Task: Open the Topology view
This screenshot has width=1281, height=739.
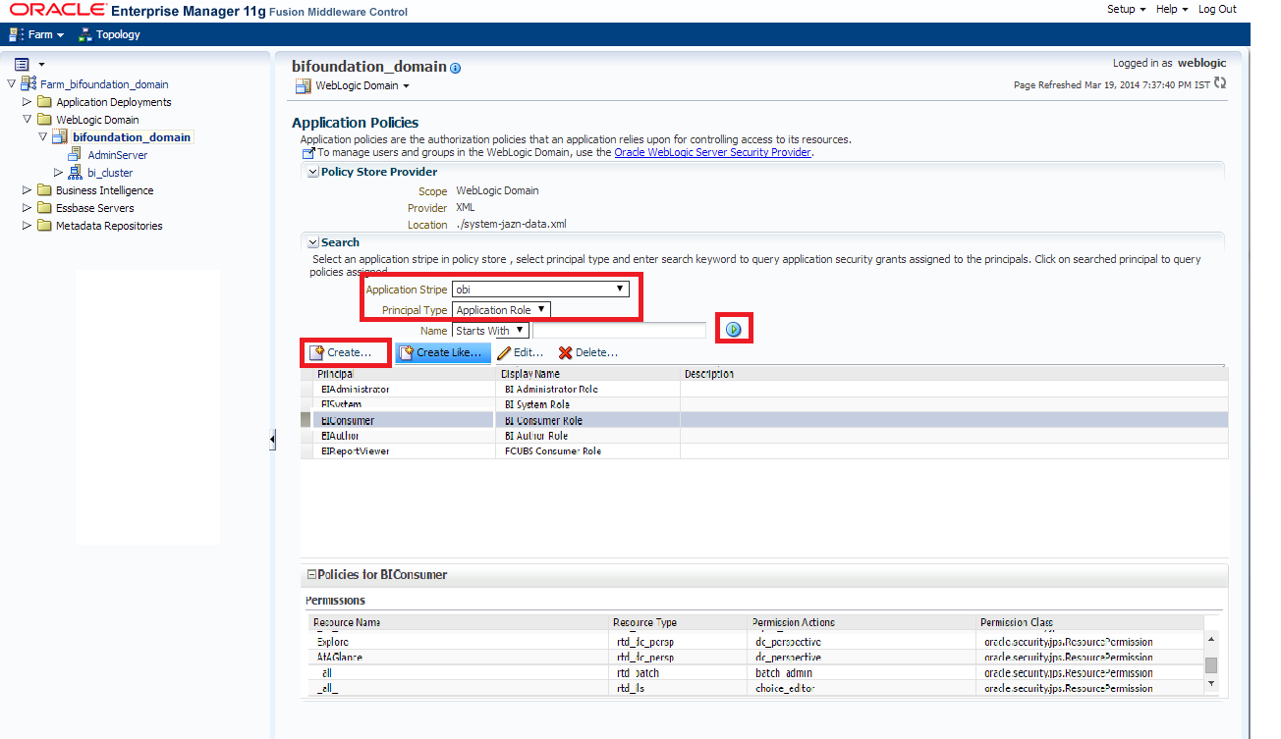Action: coord(109,34)
